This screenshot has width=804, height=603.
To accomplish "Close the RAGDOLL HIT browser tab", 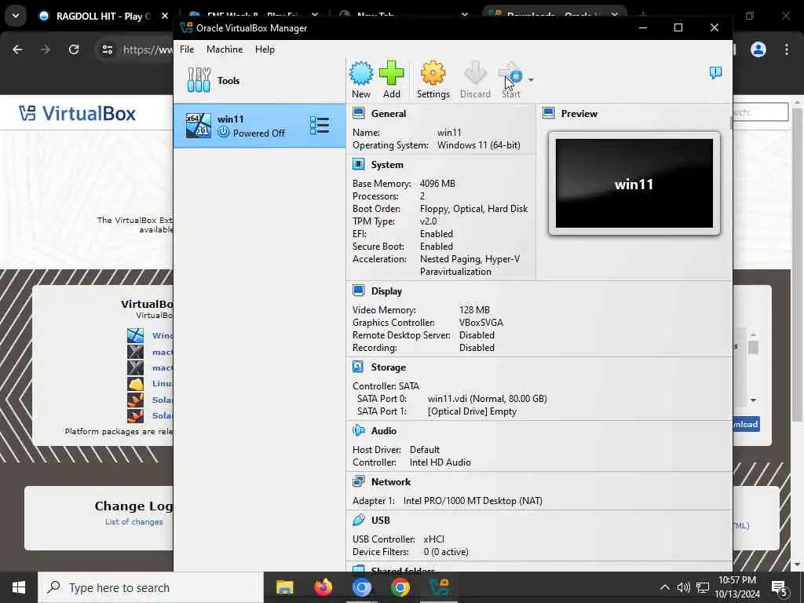I will tap(165, 16).
